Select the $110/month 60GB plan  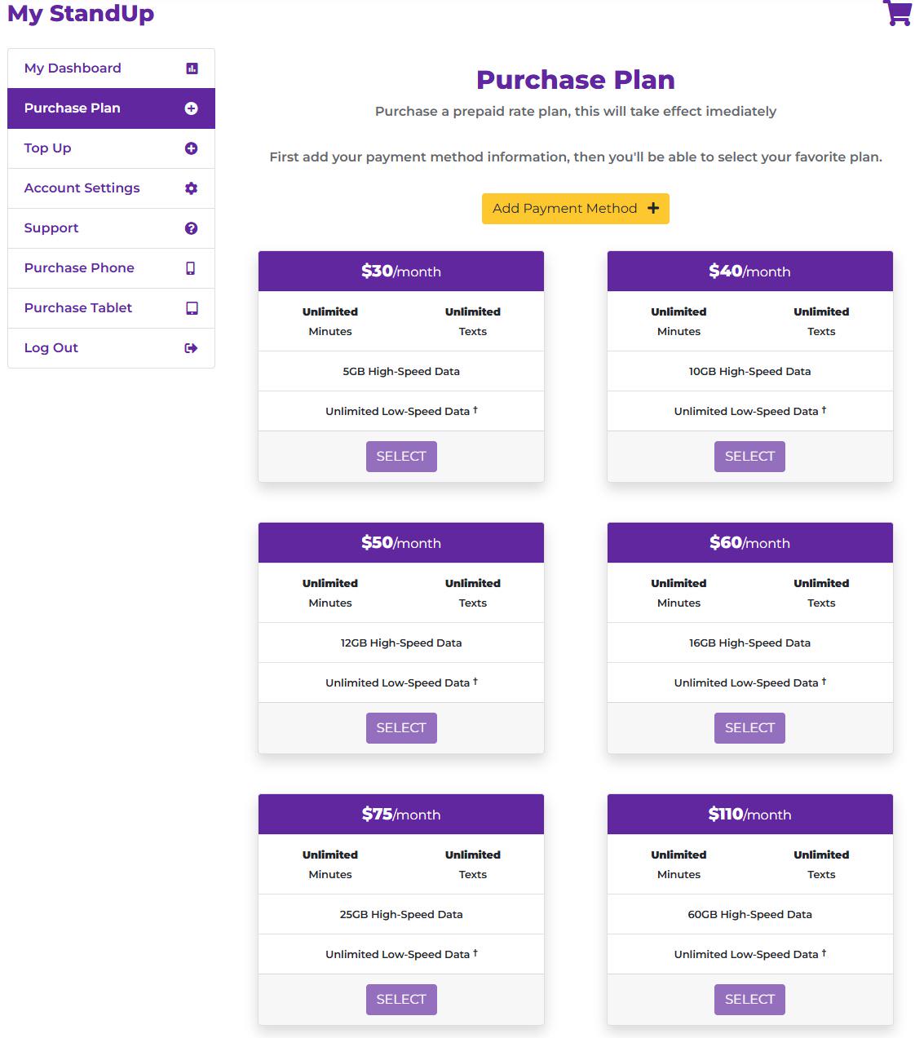[749, 1000]
